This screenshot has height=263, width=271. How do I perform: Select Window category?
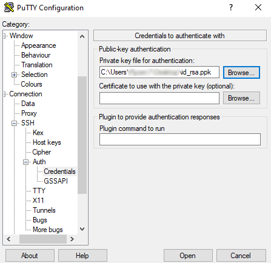pos(21,36)
